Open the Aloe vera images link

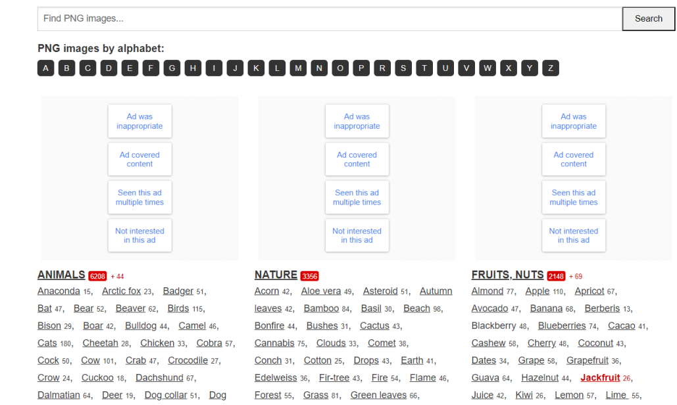coord(321,291)
